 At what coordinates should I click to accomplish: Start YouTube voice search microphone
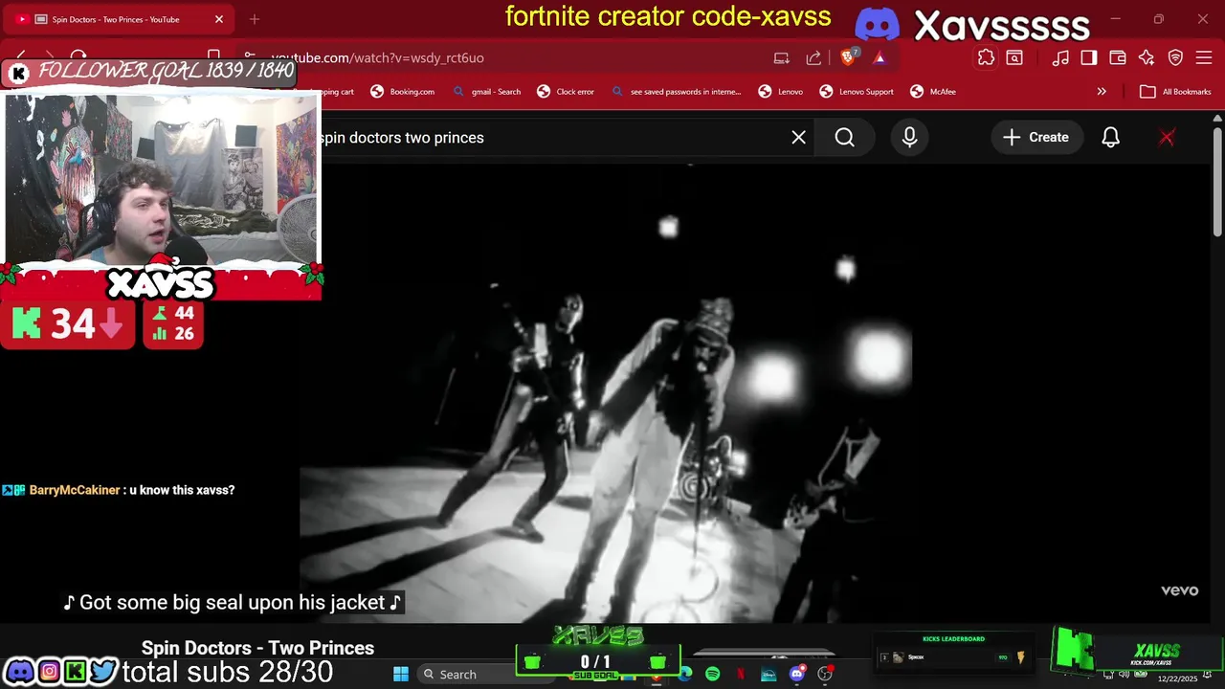tap(909, 138)
